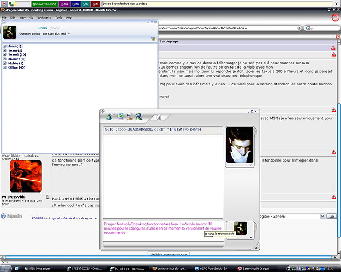Viewport: 341px width, 272px height.
Task: Open the Poun online status dropdown
Action: pos(62,27)
